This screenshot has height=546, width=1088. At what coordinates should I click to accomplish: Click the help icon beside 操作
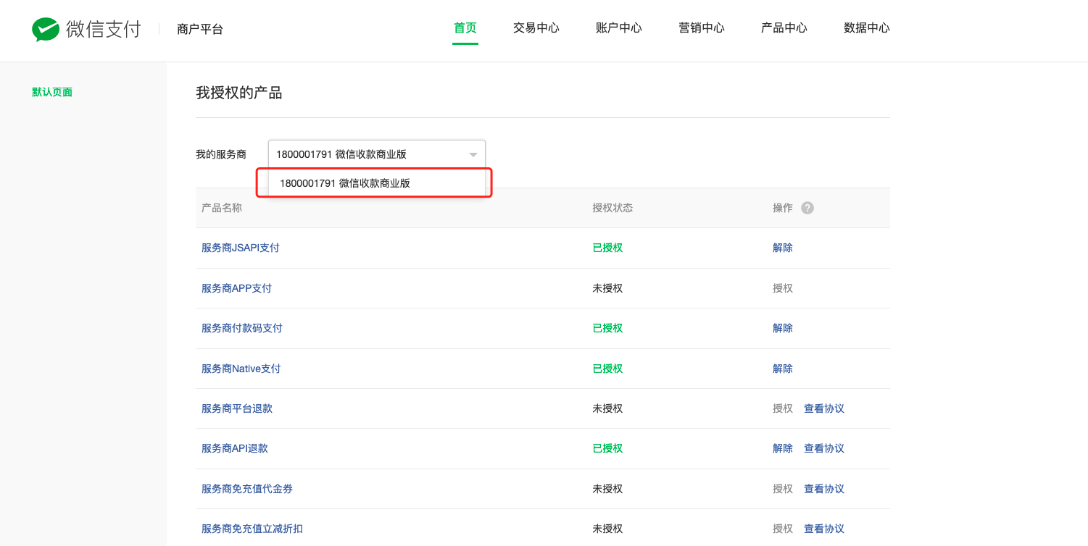point(807,208)
